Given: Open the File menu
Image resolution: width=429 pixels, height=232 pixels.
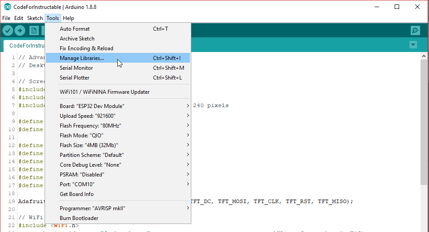Looking at the screenshot, I should pos(6,18).
